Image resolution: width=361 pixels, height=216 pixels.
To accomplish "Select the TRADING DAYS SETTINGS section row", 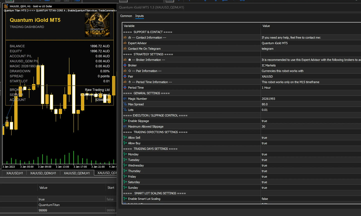I will 241,149.
